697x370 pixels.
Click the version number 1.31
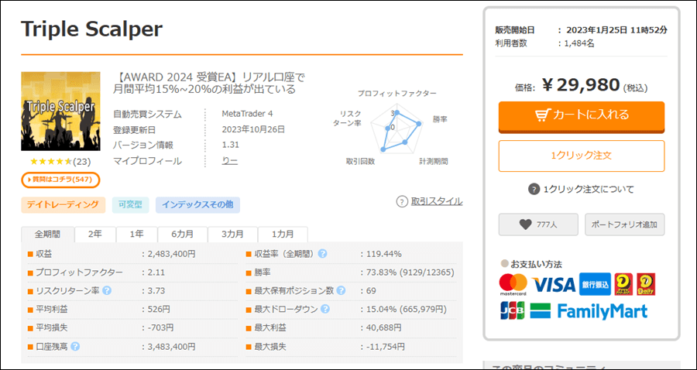point(230,145)
